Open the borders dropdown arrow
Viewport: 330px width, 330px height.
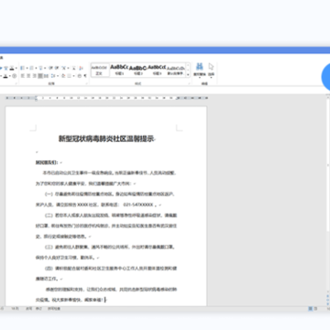click(x=73, y=76)
